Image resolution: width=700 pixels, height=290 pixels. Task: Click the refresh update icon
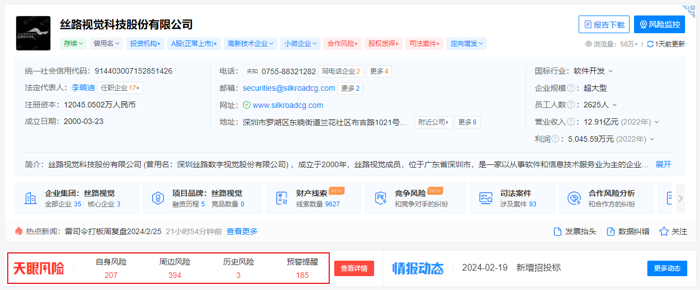click(650, 44)
